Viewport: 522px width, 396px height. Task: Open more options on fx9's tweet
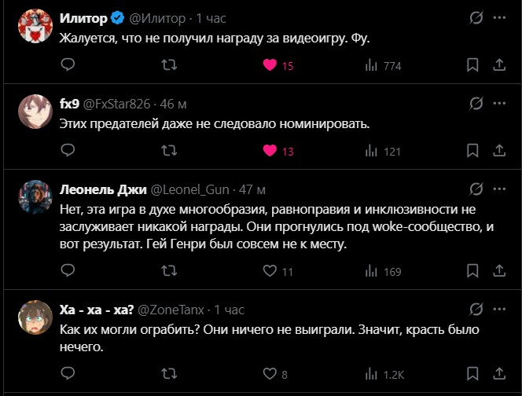click(500, 103)
